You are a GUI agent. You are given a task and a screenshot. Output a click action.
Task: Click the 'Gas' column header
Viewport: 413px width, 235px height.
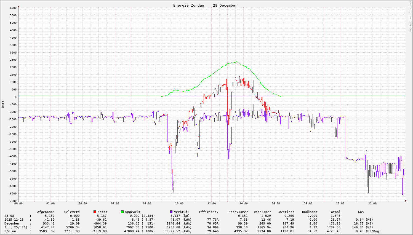(361, 212)
